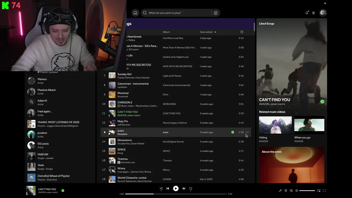Open PARFUM single in library

coord(60,156)
